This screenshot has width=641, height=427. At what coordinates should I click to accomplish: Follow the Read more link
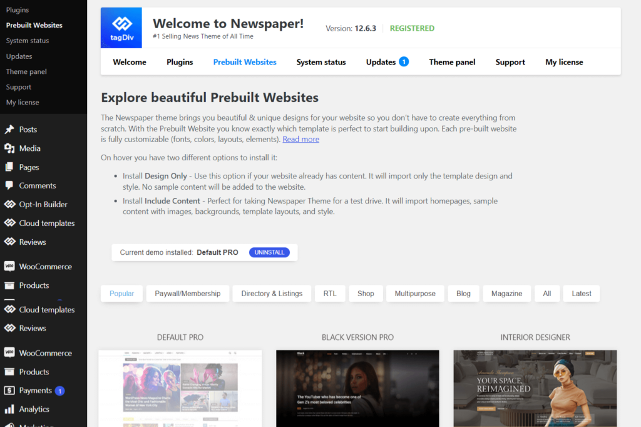pos(301,140)
